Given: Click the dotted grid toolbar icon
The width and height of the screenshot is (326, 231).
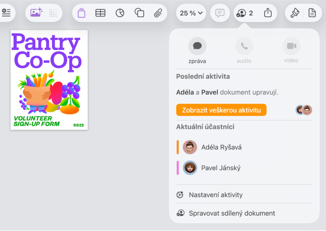Looking at the screenshot, I should [53, 13].
